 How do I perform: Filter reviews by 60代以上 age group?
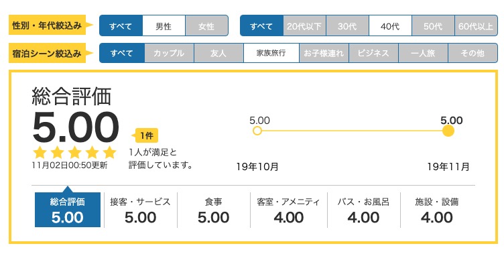pos(476,25)
